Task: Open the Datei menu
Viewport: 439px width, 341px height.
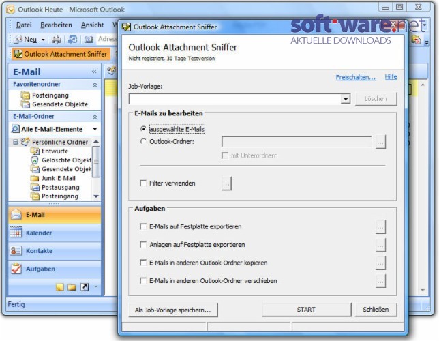Action: [x=24, y=25]
